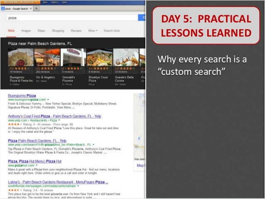
Task: Select the pizza - Google Search tab
Action: 16,9
